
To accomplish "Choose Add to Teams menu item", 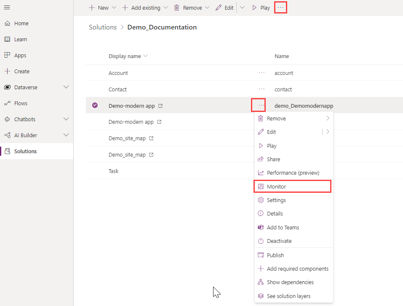I will click(294, 227).
